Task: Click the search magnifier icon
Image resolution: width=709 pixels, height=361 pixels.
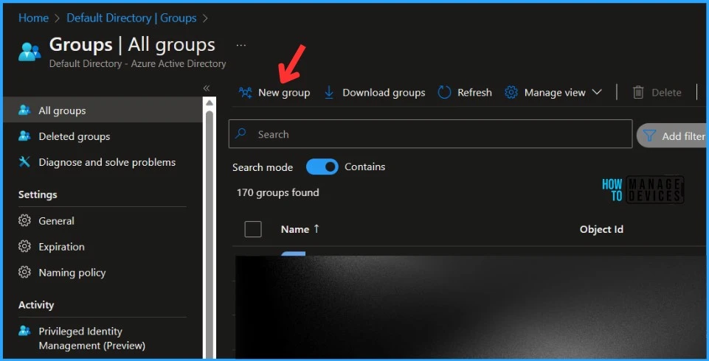Action: 241,133
